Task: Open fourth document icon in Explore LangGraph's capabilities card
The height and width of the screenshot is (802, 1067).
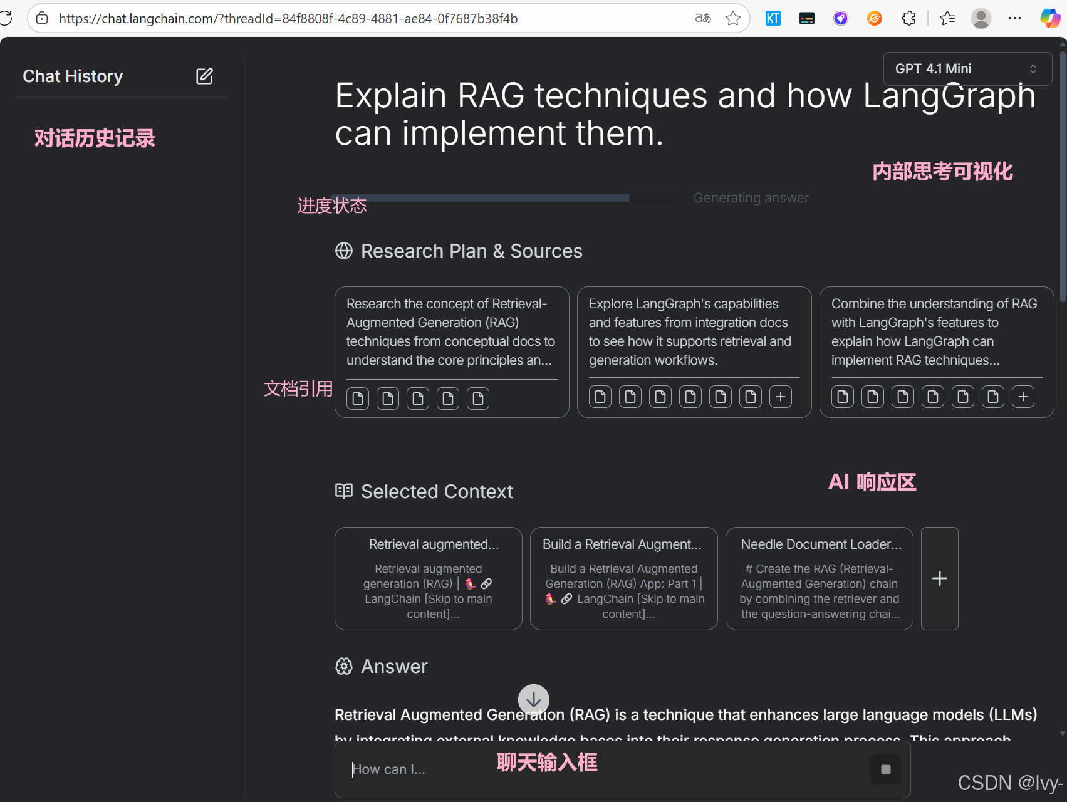Action: coord(690,397)
